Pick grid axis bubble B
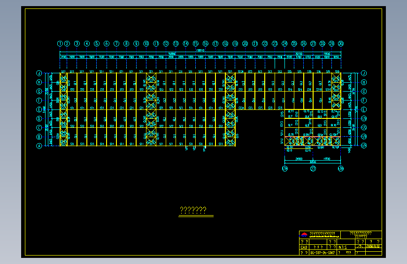 pyautogui.click(x=39, y=137)
